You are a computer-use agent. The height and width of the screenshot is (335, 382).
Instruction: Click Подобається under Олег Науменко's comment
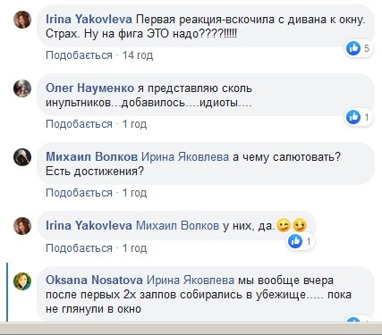point(79,124)
